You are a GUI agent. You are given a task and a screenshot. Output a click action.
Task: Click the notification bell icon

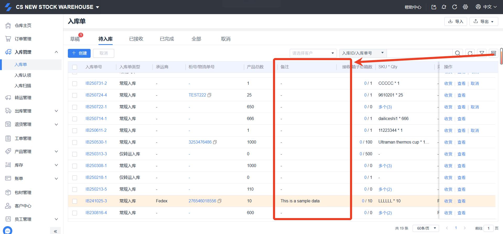pyautogui.click(x=444, y=7)
